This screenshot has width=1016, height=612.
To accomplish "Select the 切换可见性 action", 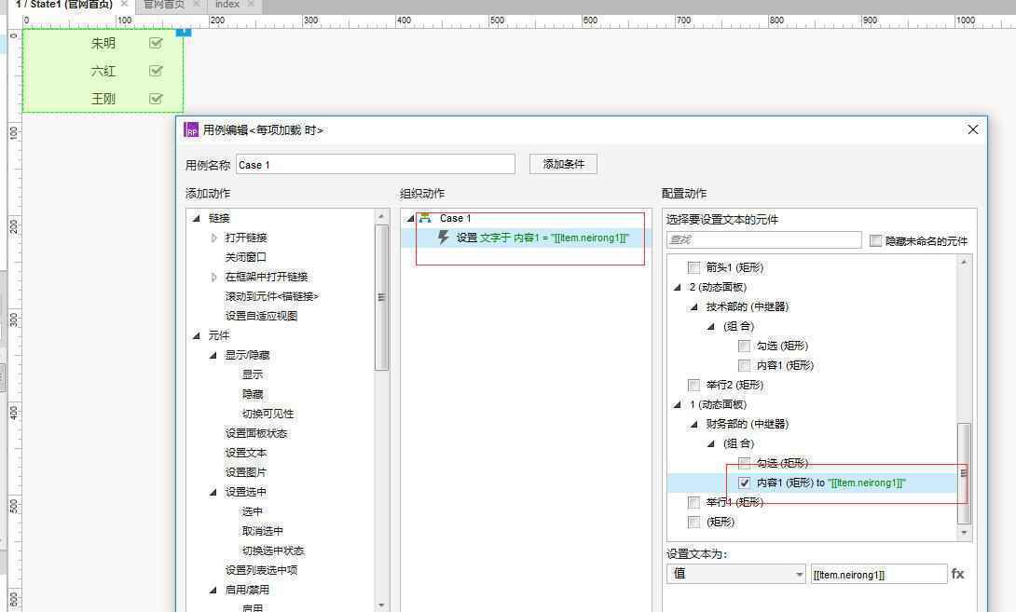I will click(x=268, y=414).
